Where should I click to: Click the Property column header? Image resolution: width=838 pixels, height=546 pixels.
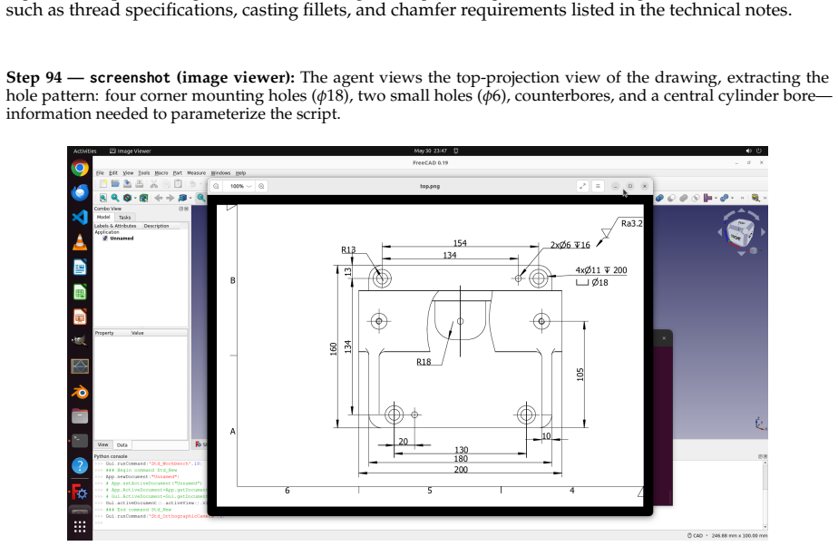tap(104, 333)
